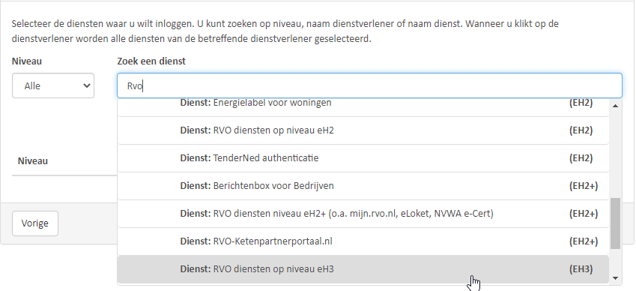Image resolution: width=636 pixels, height=291 pixels.
Task: Select RVO diensten niveau eH2+ entry
Action: [363, 214]
